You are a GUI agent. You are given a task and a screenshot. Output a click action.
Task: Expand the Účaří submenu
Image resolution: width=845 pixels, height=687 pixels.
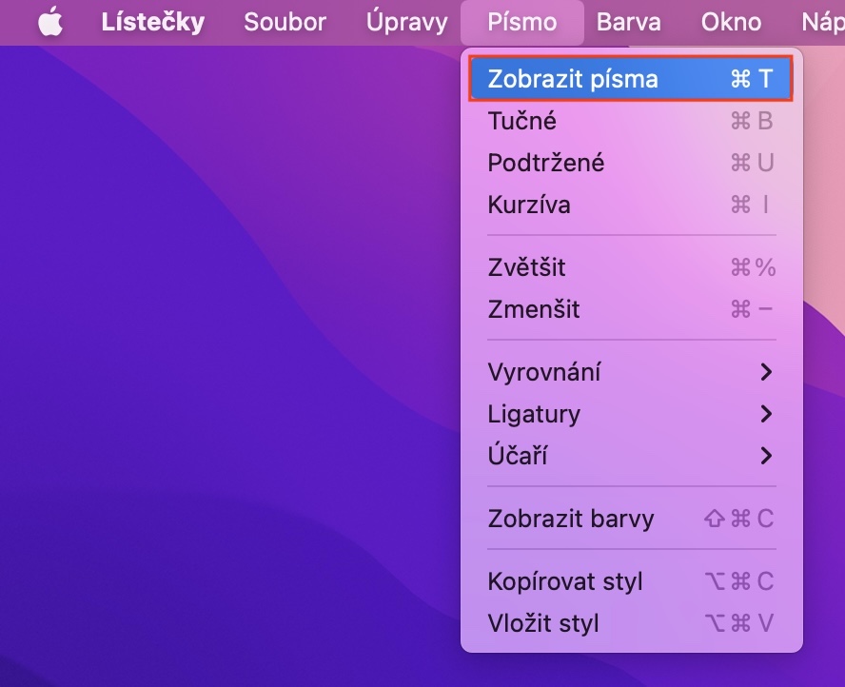pos(517,456)
